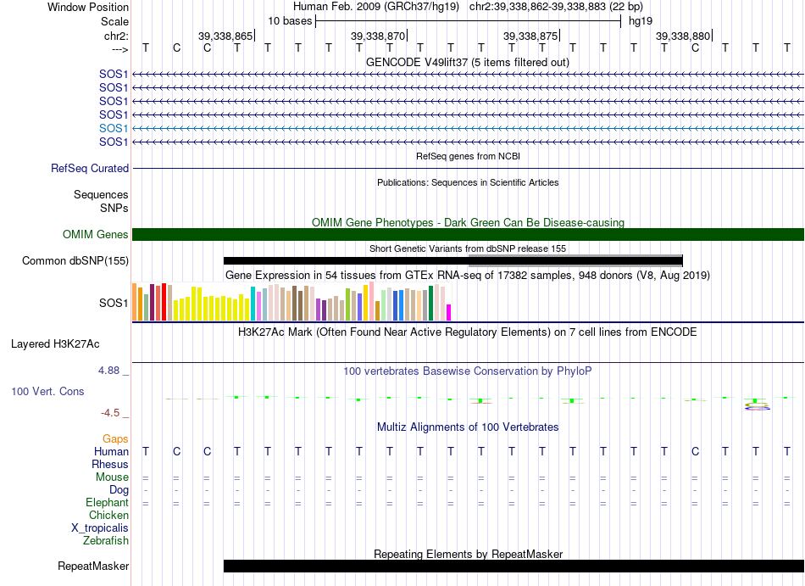The height and width of the screenshot is (586, 805).
Task: Click the Multiz Alignments of 100 Vertebrates title
Action: tap(468, 427)
